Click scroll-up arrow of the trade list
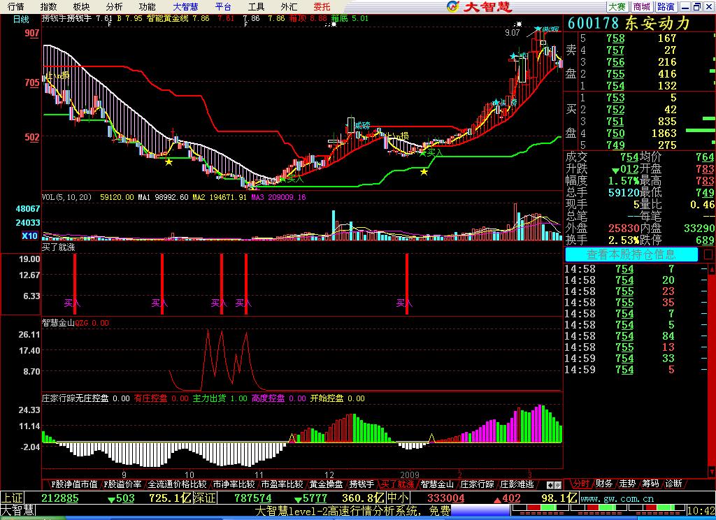The image size is (716, 520). click(711, 269)
